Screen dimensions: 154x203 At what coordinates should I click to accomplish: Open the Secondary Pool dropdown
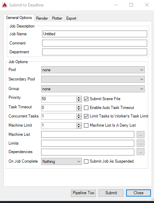tap(93, 79)
